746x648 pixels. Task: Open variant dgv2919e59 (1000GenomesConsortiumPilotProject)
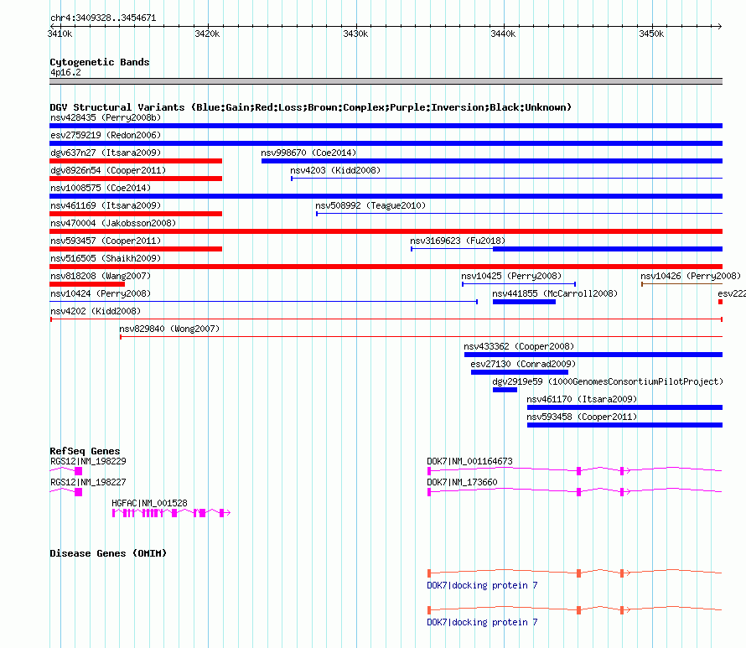click(x=505, y=390)
